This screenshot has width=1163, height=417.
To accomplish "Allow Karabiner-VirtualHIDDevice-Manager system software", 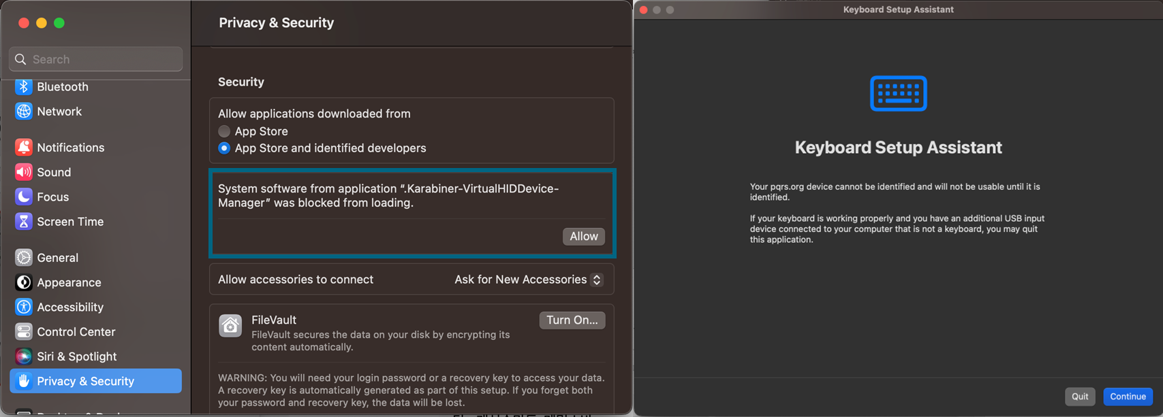I will point(584,236).
